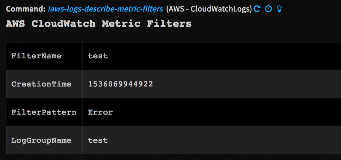Select the CreationTime key cell

coord(41,84)
